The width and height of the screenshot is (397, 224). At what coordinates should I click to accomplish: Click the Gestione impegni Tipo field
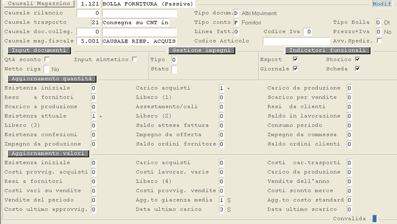[174, 60]
